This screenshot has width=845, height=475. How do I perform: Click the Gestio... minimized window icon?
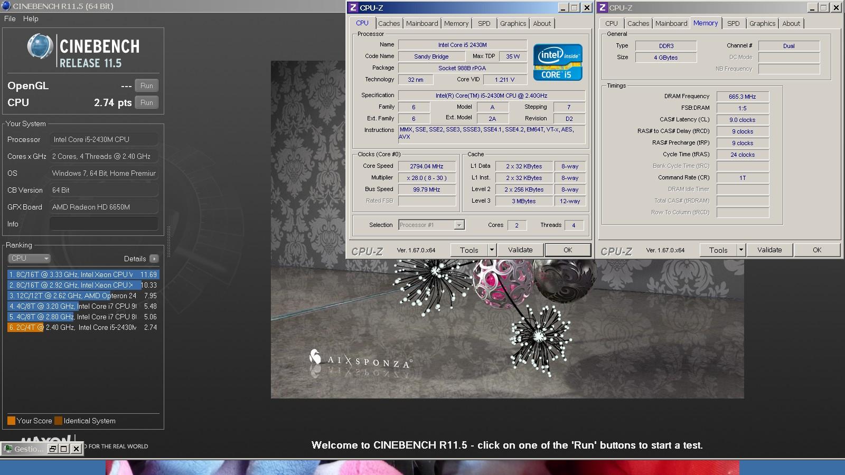pyautogui.click(x=8, y=449)
